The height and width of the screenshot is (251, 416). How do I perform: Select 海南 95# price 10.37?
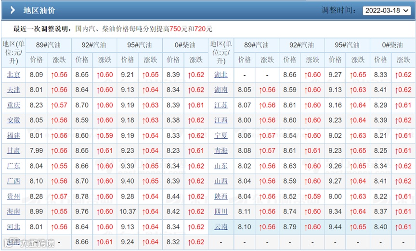pos(128,211)
